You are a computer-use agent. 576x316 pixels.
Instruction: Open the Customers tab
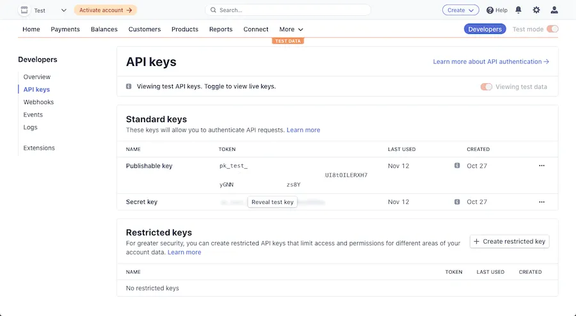click(x=145, y=29)
